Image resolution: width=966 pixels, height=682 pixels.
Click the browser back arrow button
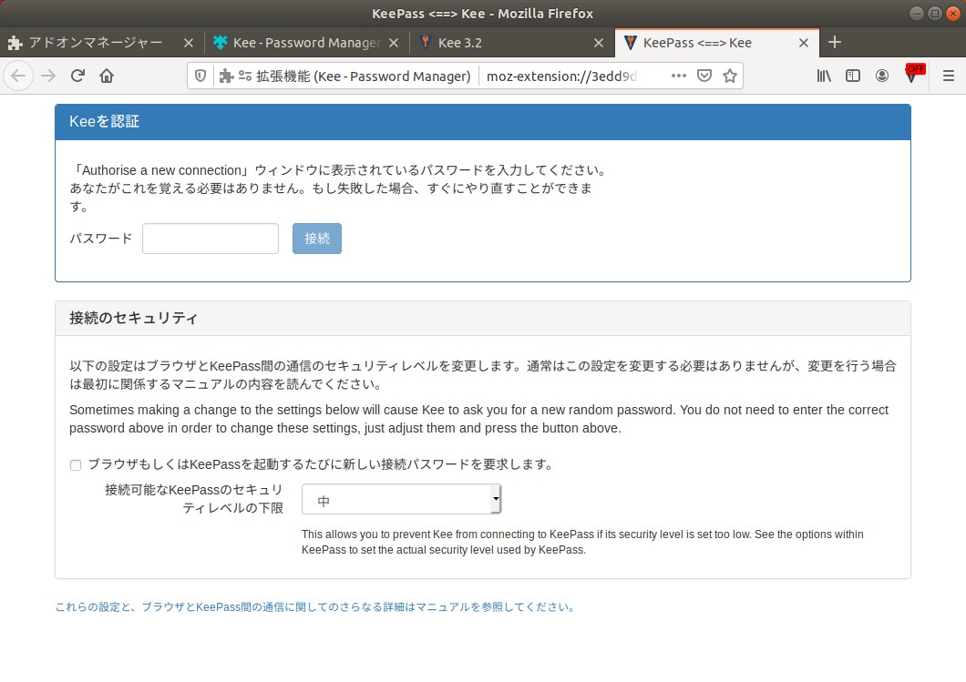coord(18,76)
